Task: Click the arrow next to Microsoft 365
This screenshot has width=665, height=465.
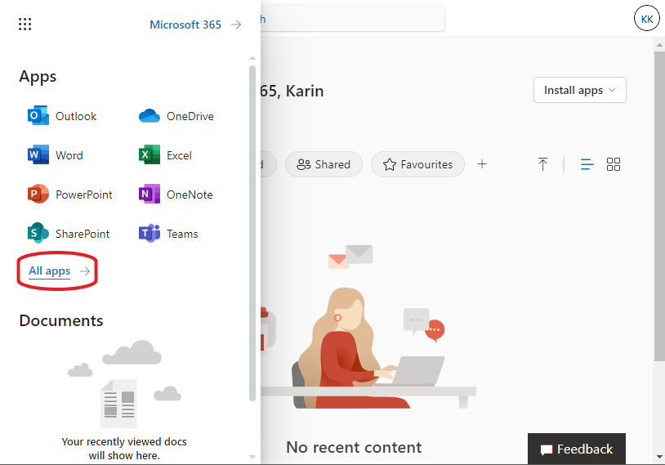Action: (x=236, y=25)
